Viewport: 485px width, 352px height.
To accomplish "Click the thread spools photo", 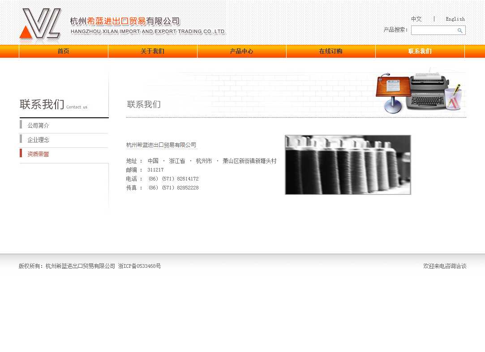I will click(348, 165).
